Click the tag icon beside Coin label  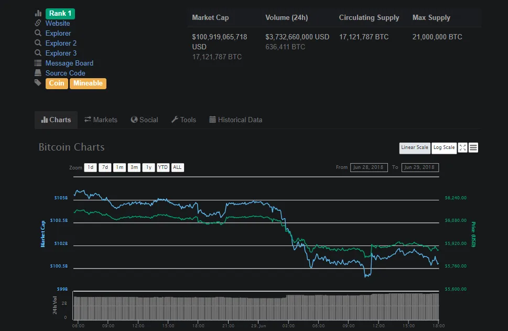38,83
